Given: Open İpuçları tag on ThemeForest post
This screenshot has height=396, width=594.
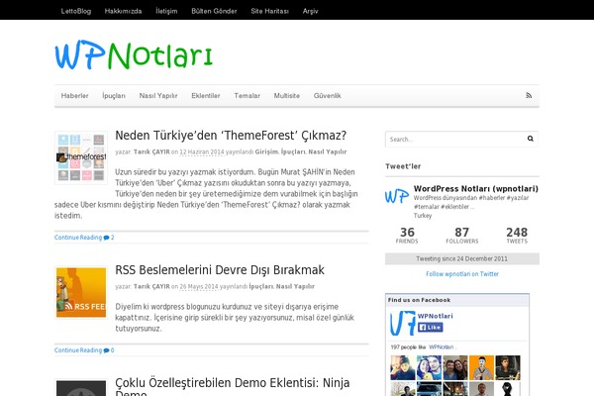Looking at the screenshot, I should [293, 151].
